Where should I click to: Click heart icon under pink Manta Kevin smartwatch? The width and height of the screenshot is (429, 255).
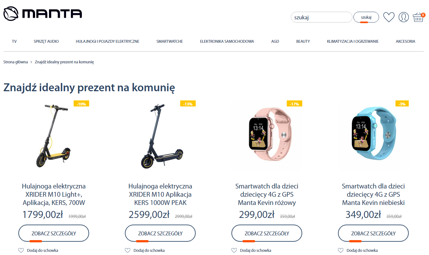[x=234, y=250]
